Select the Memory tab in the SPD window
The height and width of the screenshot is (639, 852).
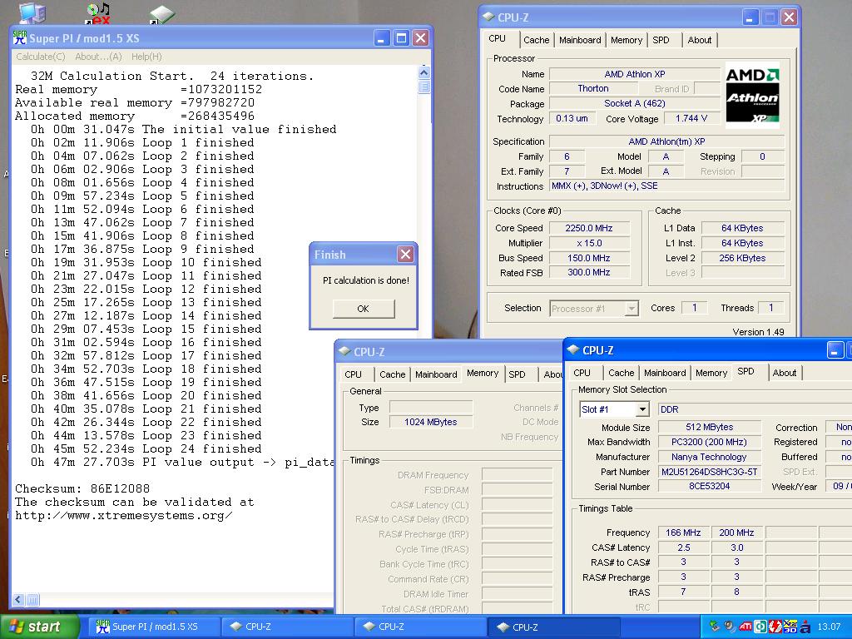click(711, 373)
